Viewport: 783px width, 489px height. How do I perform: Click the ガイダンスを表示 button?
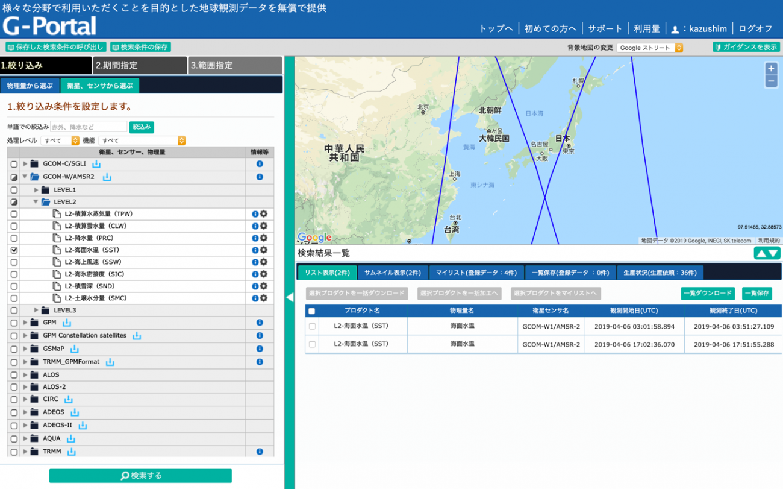point(746,47)
